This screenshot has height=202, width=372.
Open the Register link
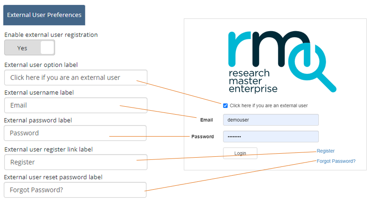[x=325, y=151]
